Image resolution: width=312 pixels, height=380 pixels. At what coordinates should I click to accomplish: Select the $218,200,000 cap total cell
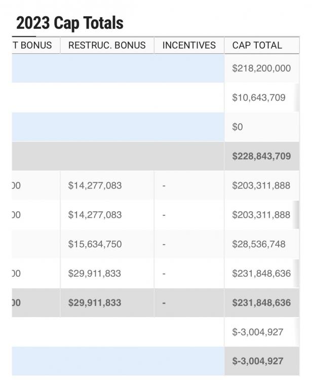pos(261,68)
